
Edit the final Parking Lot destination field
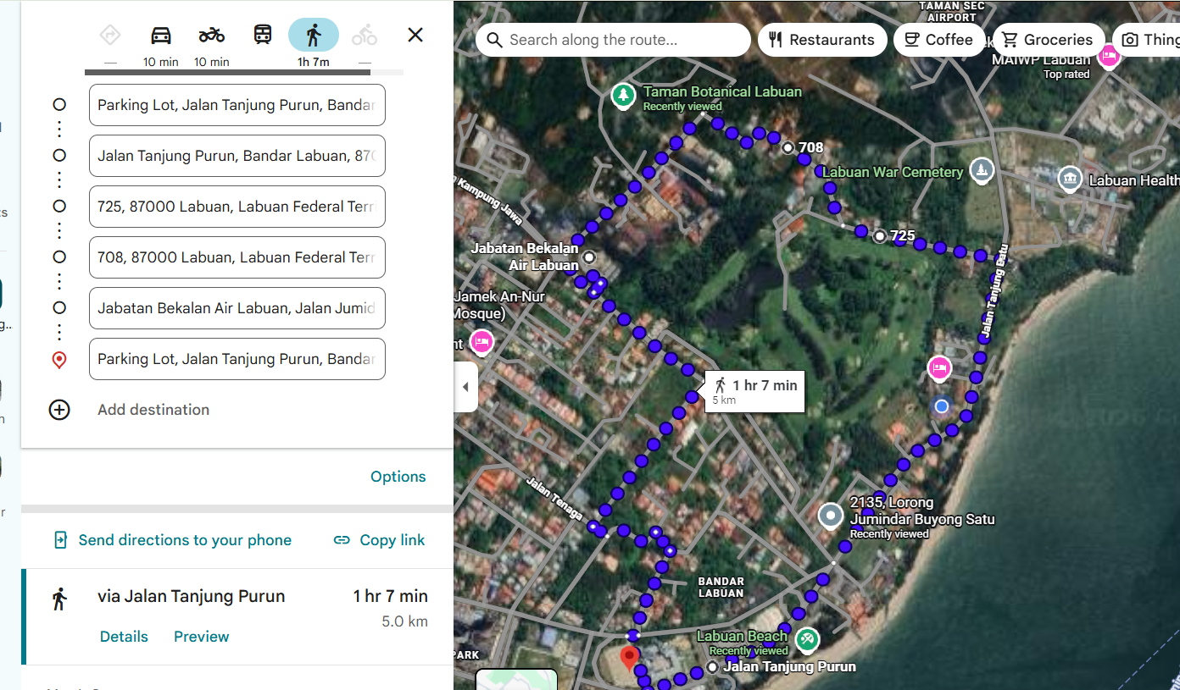pyautogui.click(x=237, y=359)
